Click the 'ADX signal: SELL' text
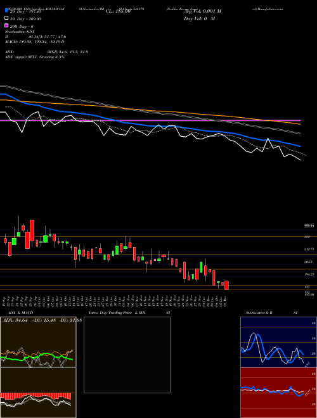 pyautogui.click(x=22, y=57)
